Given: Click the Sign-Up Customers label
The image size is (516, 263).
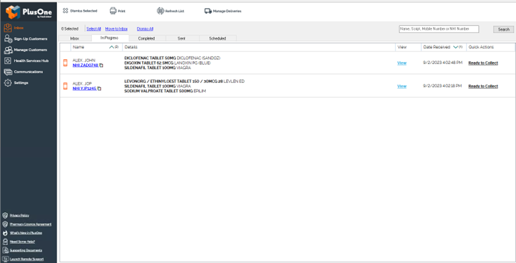Looking at the screenshot, I should coord(30,39).
